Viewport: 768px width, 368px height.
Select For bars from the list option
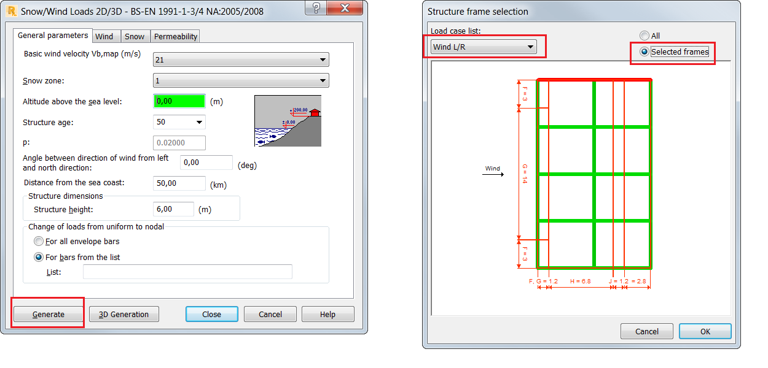38,256
